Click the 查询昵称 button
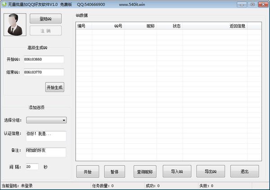 [144, 172]
